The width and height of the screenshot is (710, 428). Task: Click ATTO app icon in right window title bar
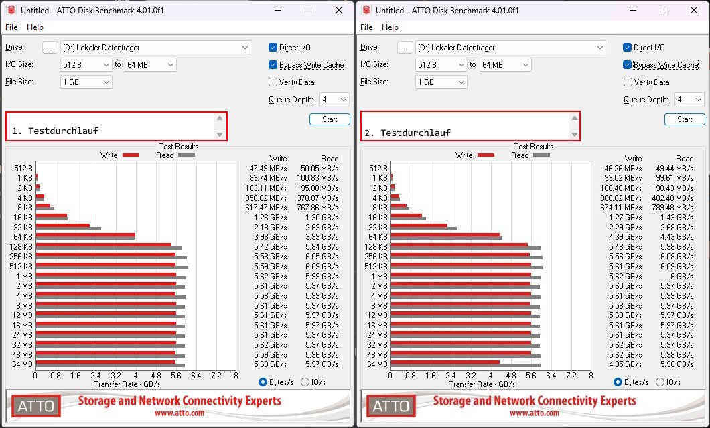[366, 10]
